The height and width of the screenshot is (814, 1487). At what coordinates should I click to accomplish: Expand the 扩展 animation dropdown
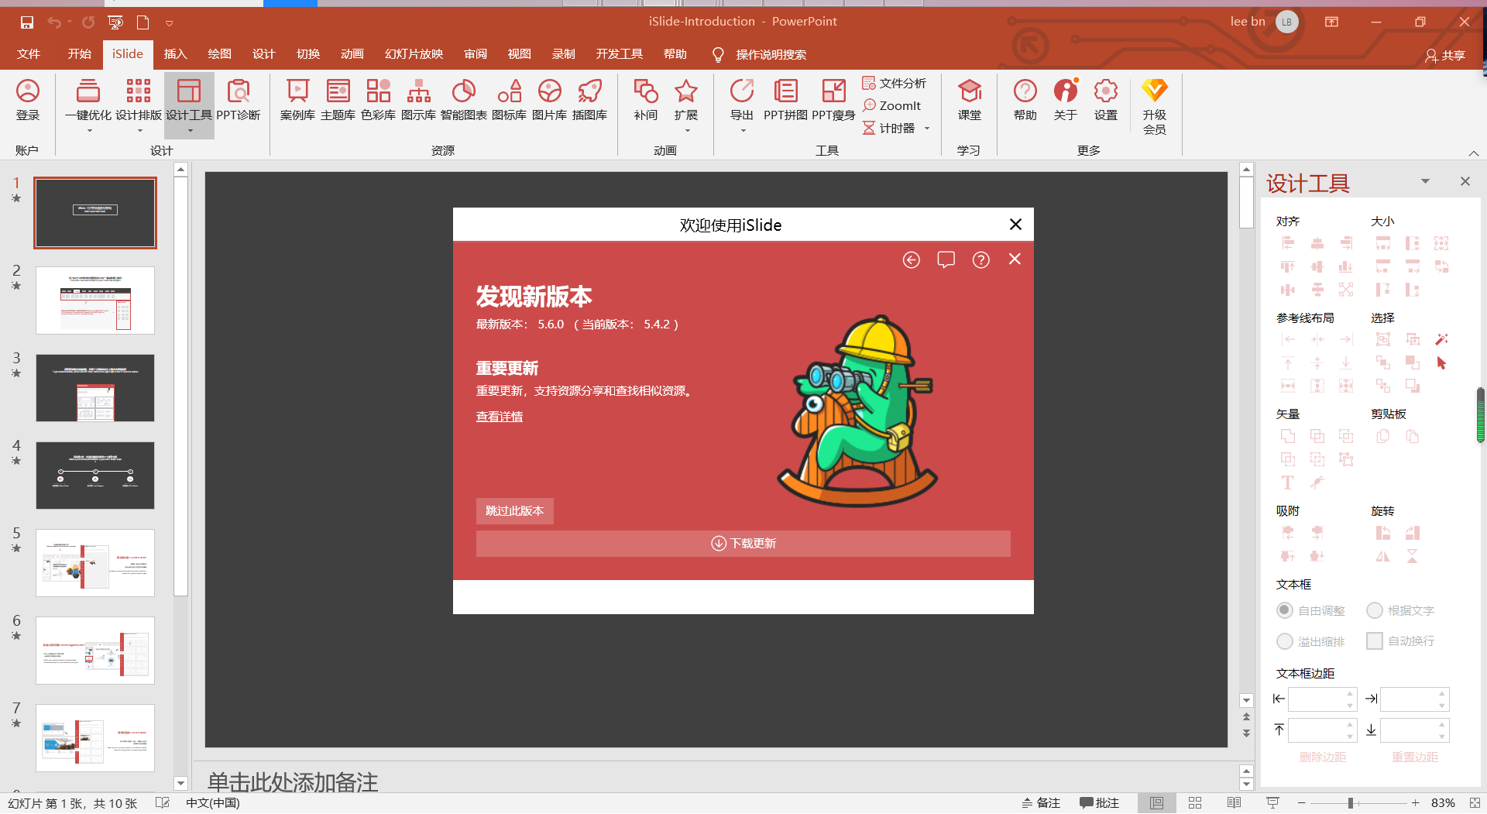(x=687, y=131)
